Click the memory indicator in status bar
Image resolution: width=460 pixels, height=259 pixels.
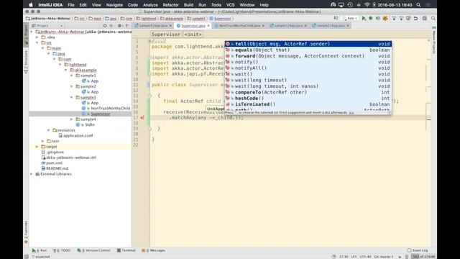[423, 256]
